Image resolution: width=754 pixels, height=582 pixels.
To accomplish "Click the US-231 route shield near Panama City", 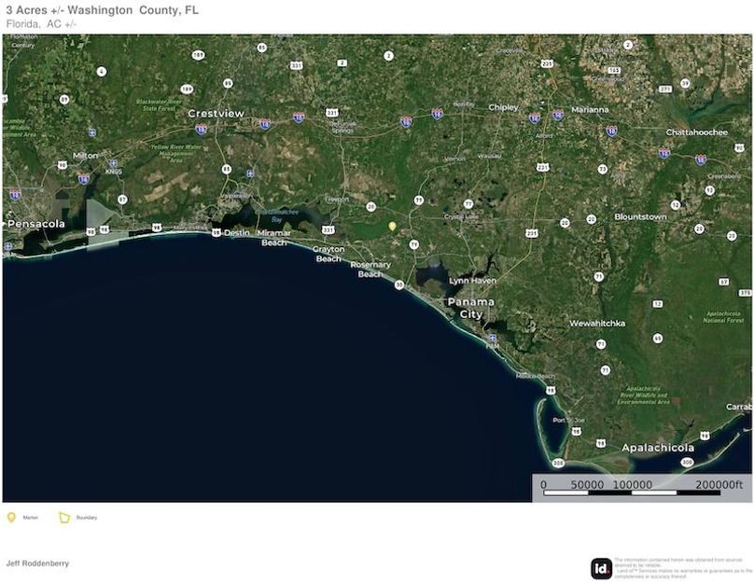I will click(x=531, y=233).
